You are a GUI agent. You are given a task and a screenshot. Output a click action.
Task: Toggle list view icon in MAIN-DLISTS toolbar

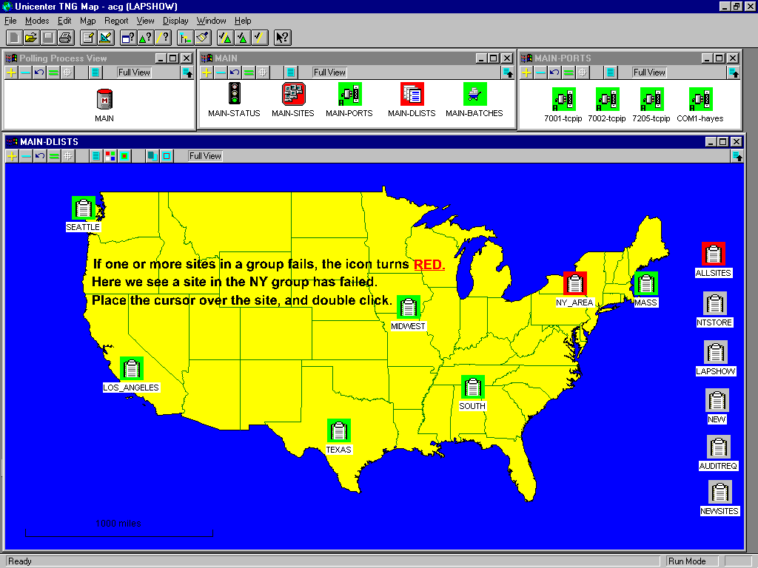[x=96, y=156]
